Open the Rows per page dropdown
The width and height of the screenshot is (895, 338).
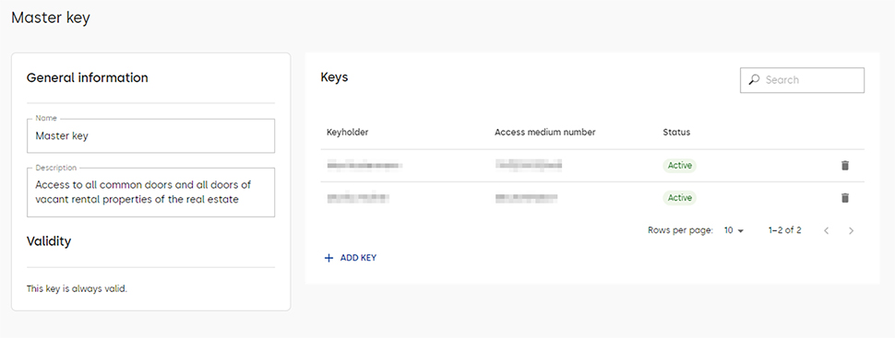(x=734, y=231)
